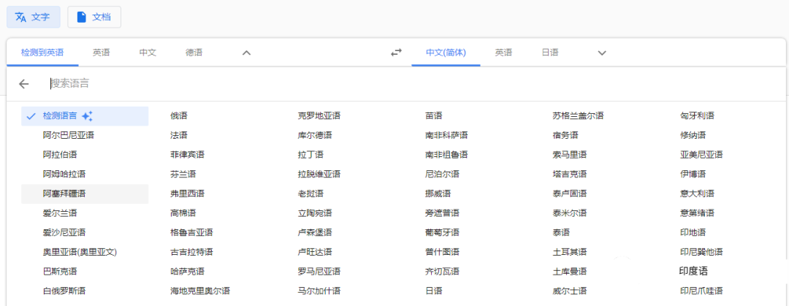Image resolution: width=789 pixels, height=306 pixels.
Task: Pick 格鲁吉亚语 as the language
Action: pos(191,232)
